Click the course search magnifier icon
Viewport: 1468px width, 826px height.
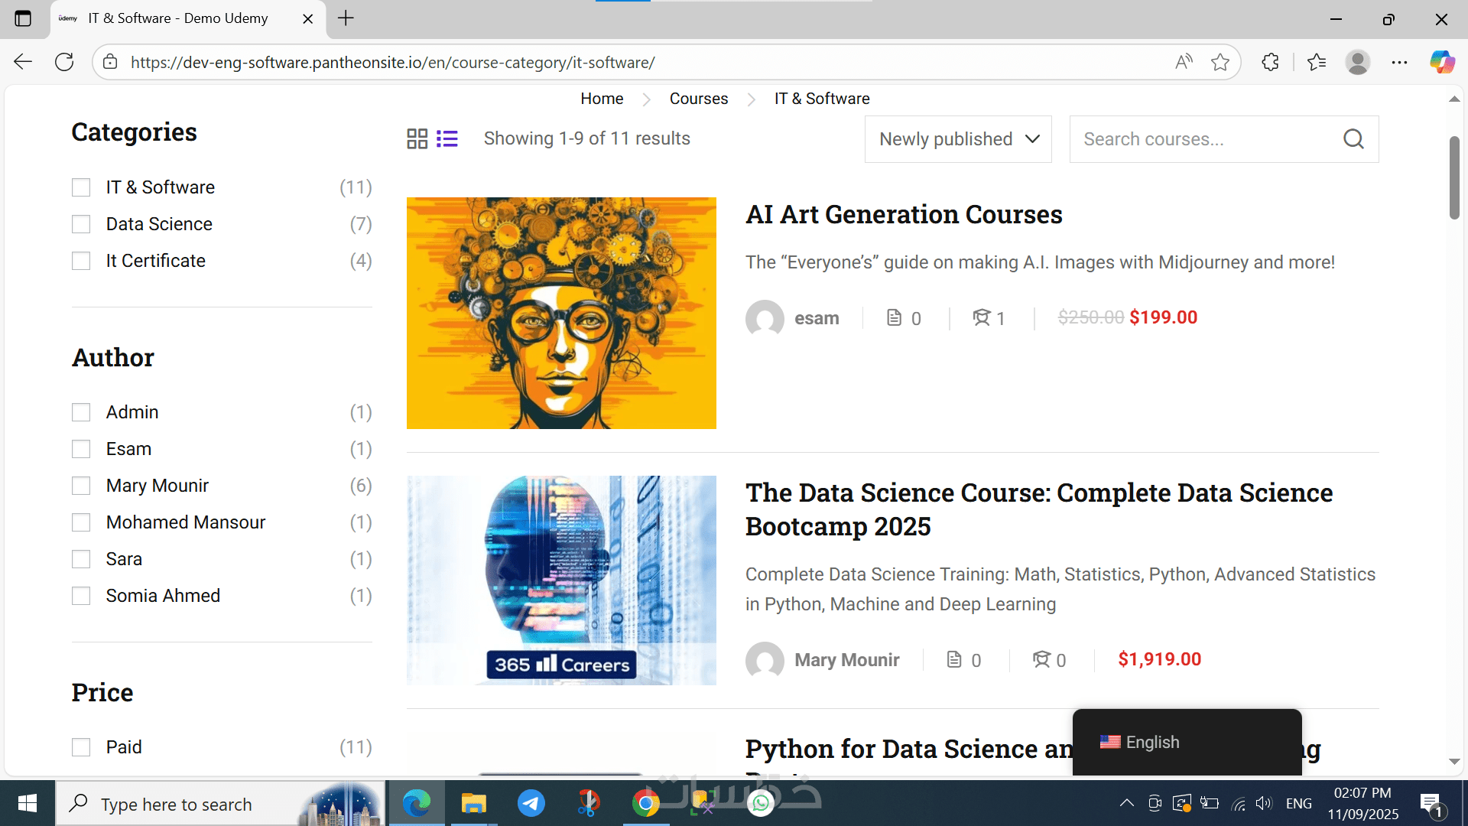[x=1353, y=139]
